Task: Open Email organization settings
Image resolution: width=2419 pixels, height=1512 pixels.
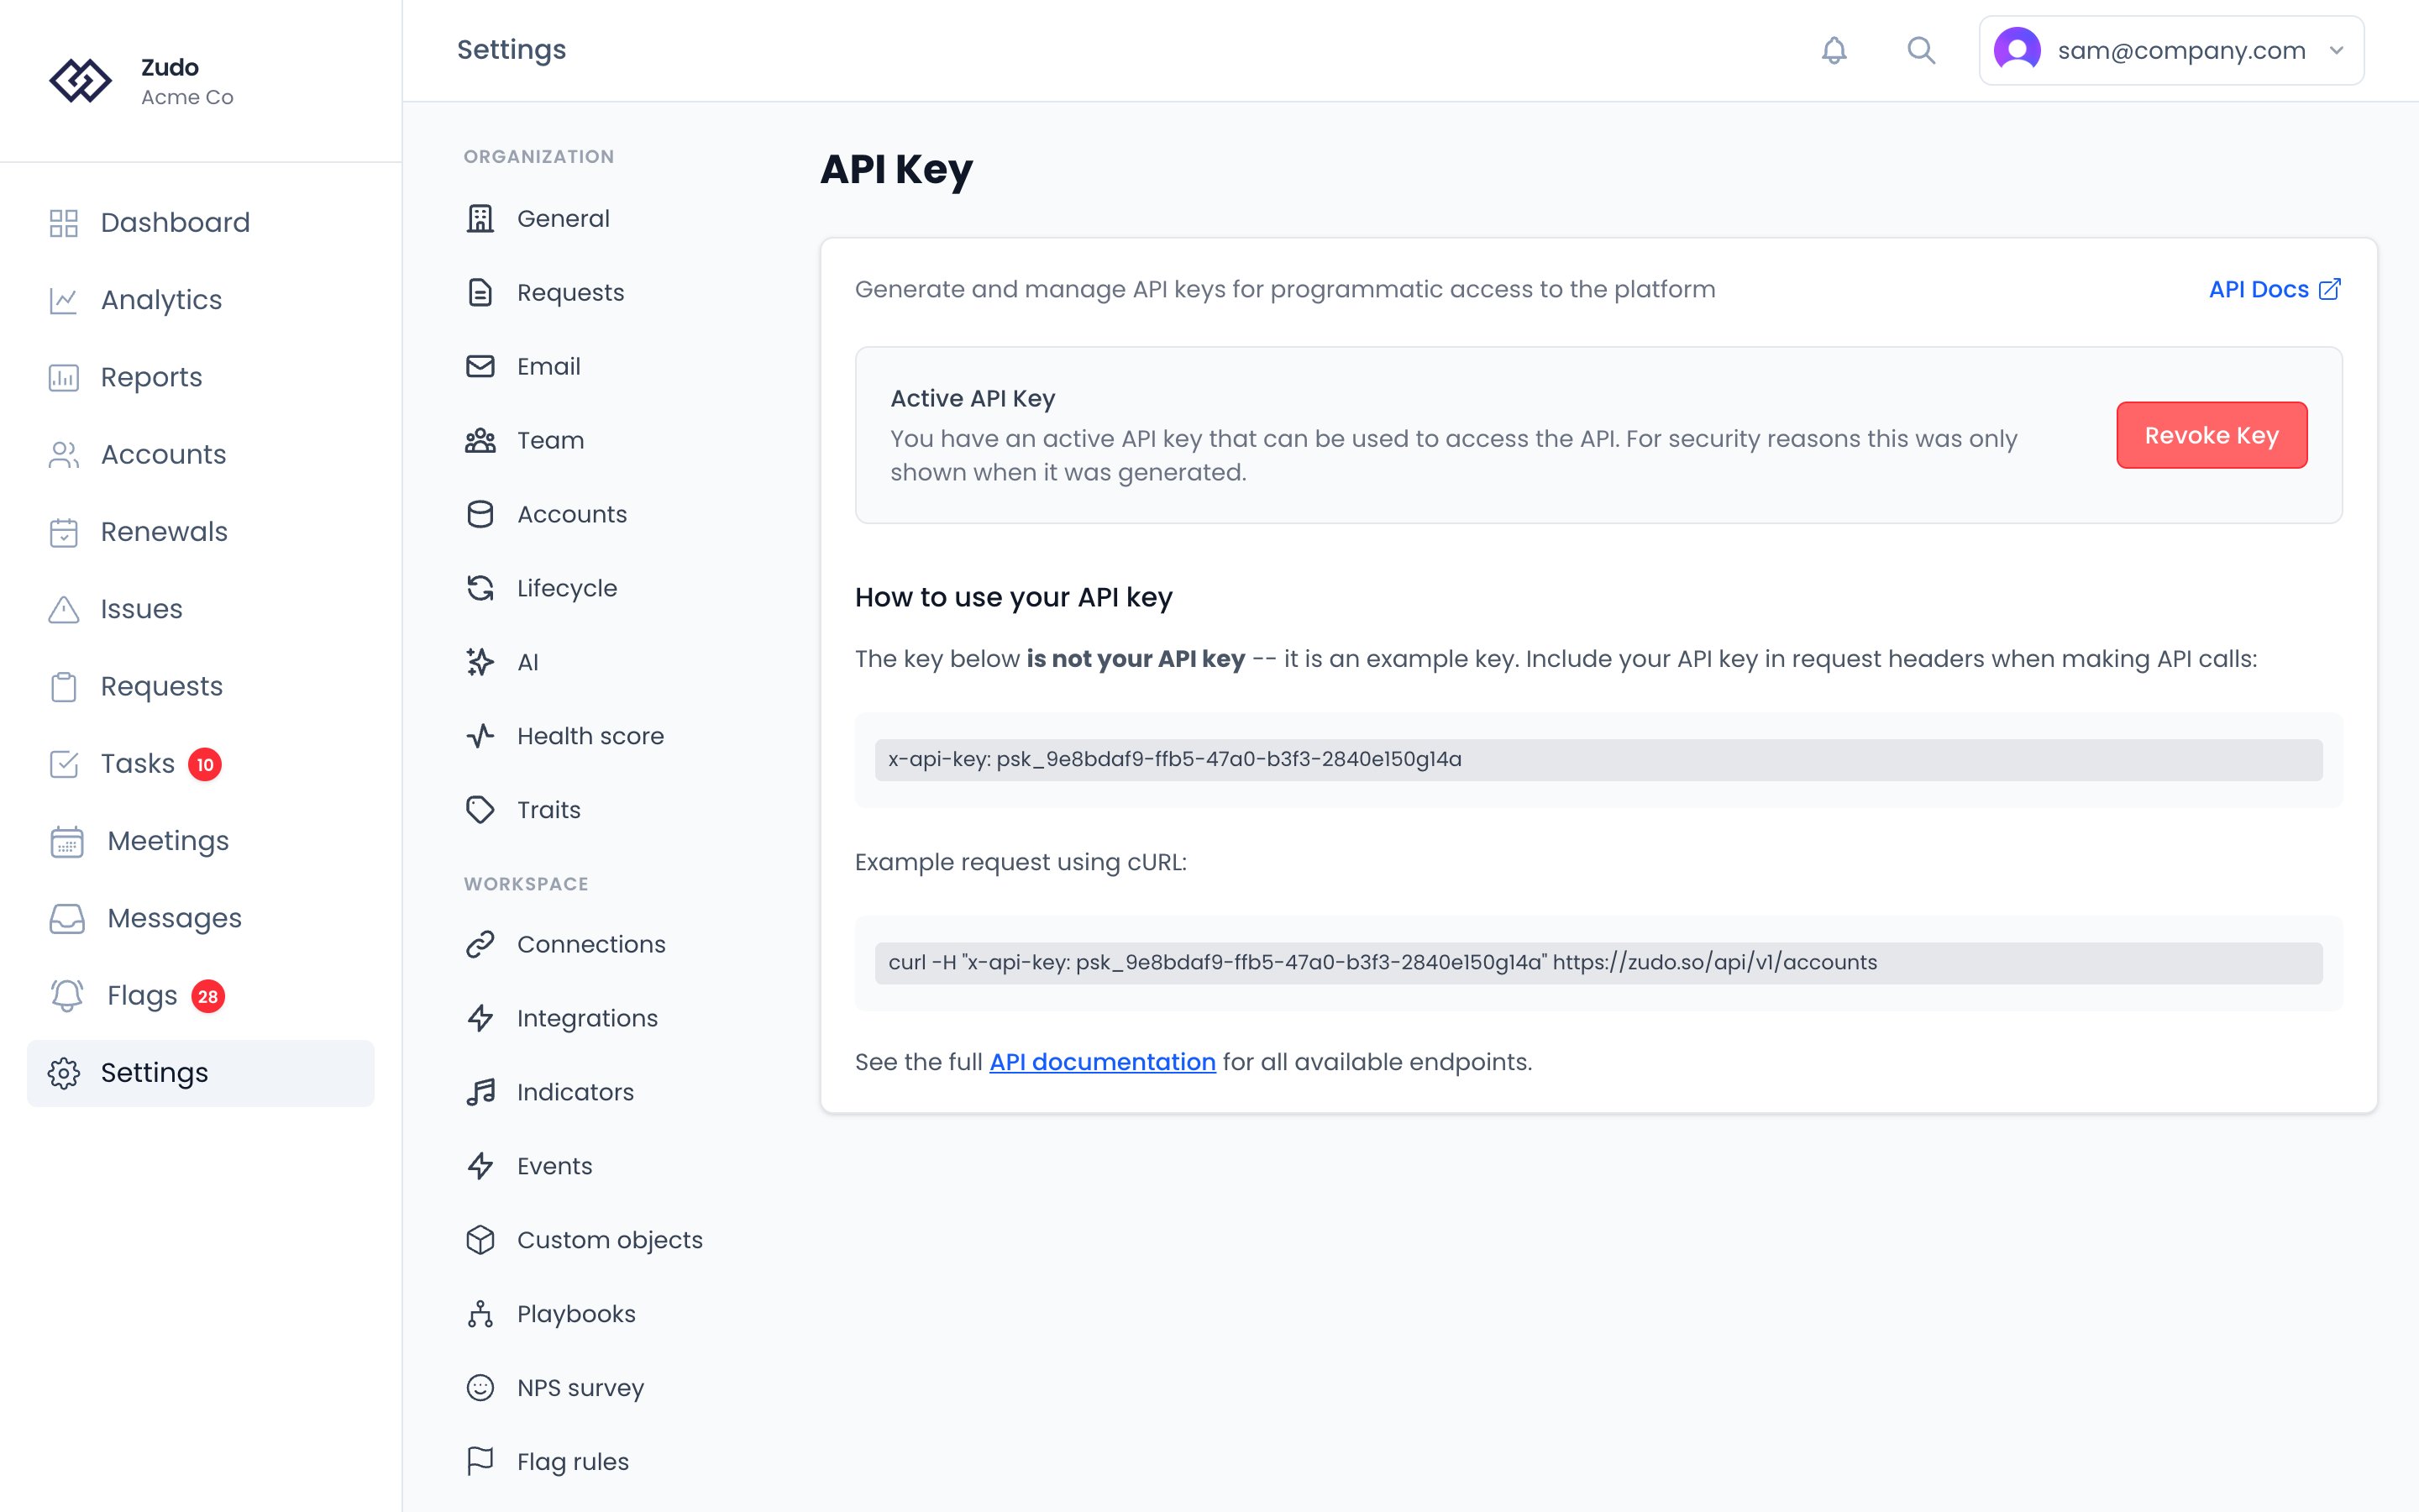Action: [524, 366]
